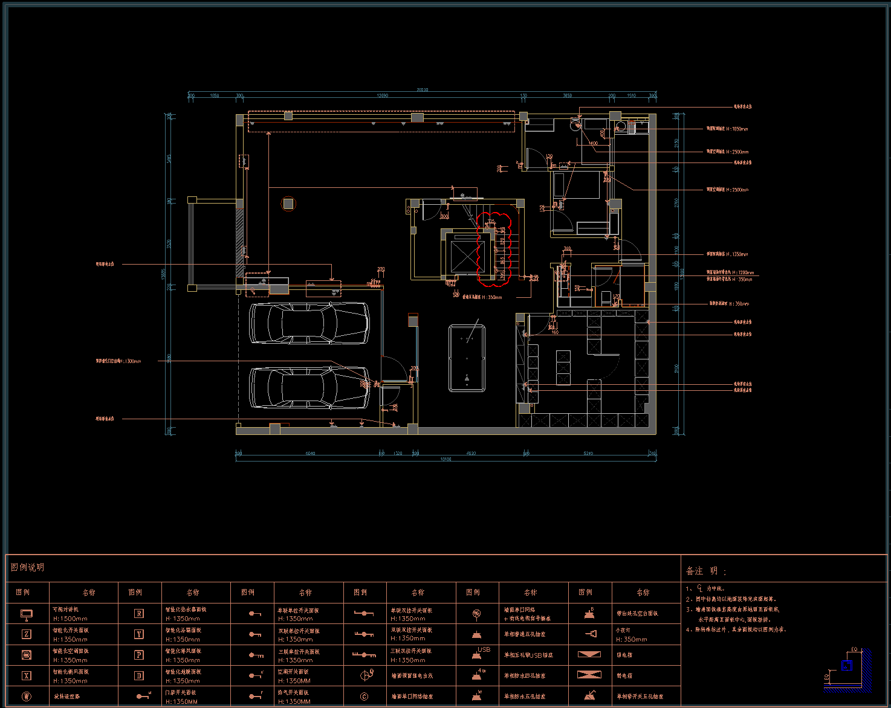Select the boxed Z smart switch legend symbol

click(27, 634)
